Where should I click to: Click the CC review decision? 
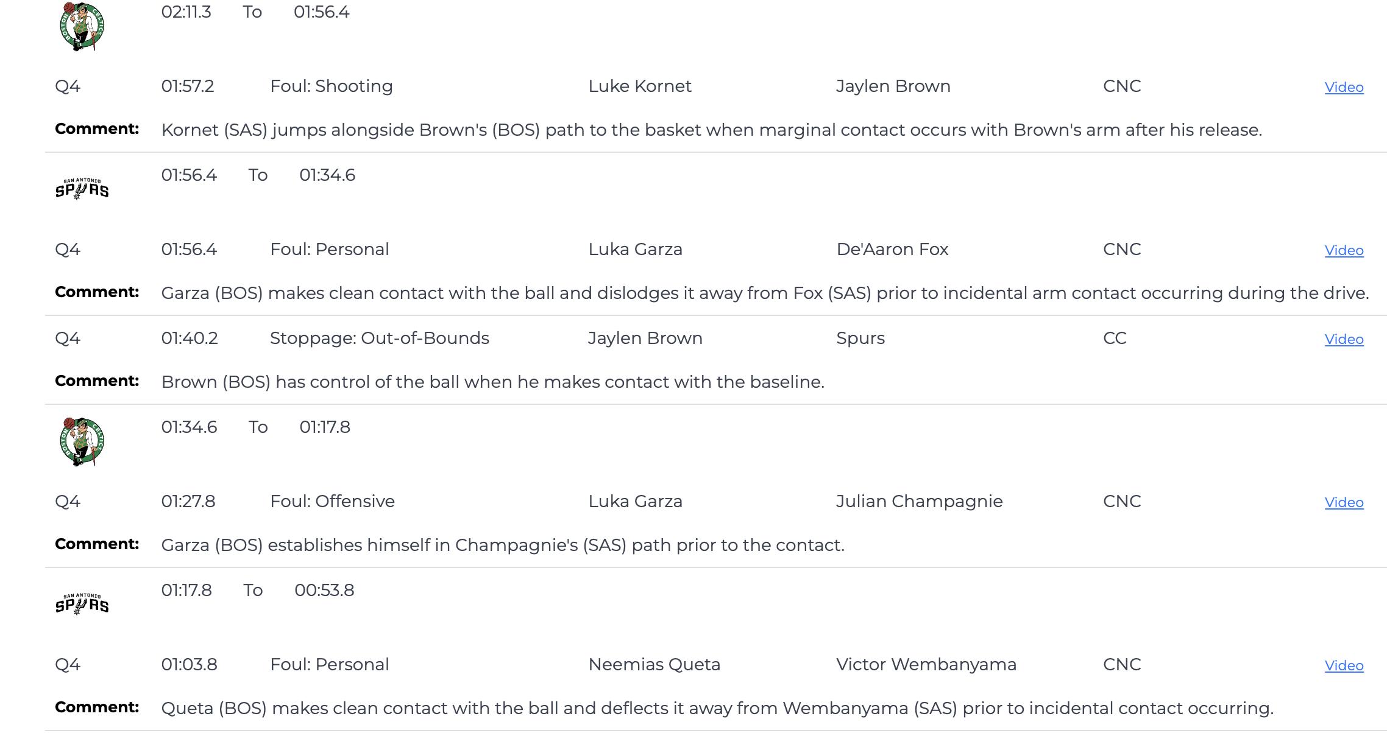[1115, 338]
